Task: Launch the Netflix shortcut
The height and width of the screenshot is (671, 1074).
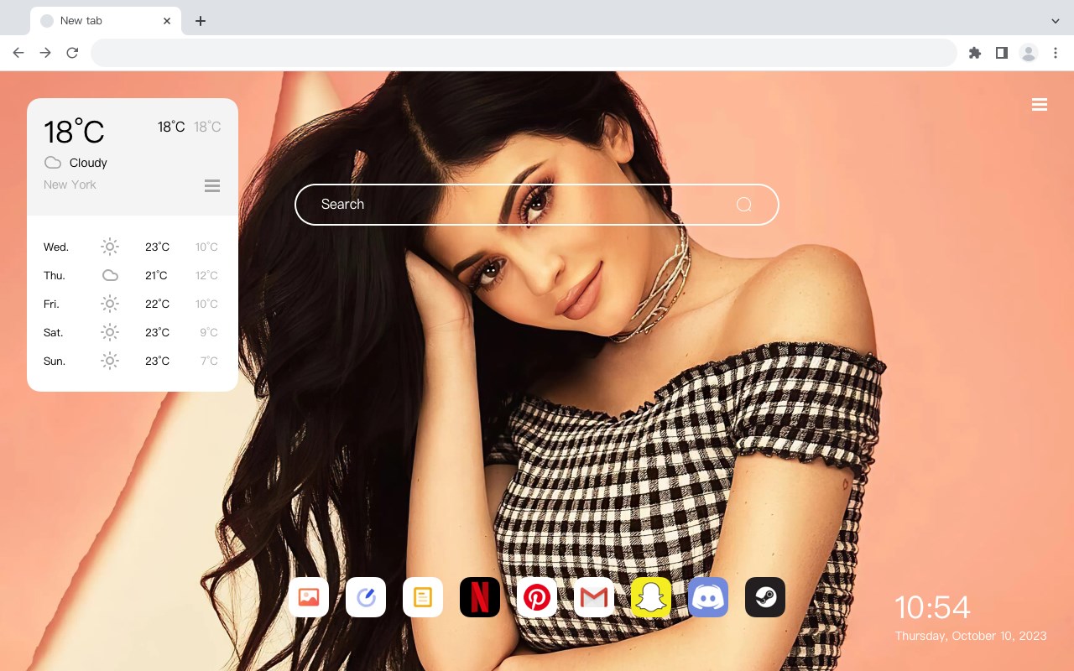Action: click(480, 597)
